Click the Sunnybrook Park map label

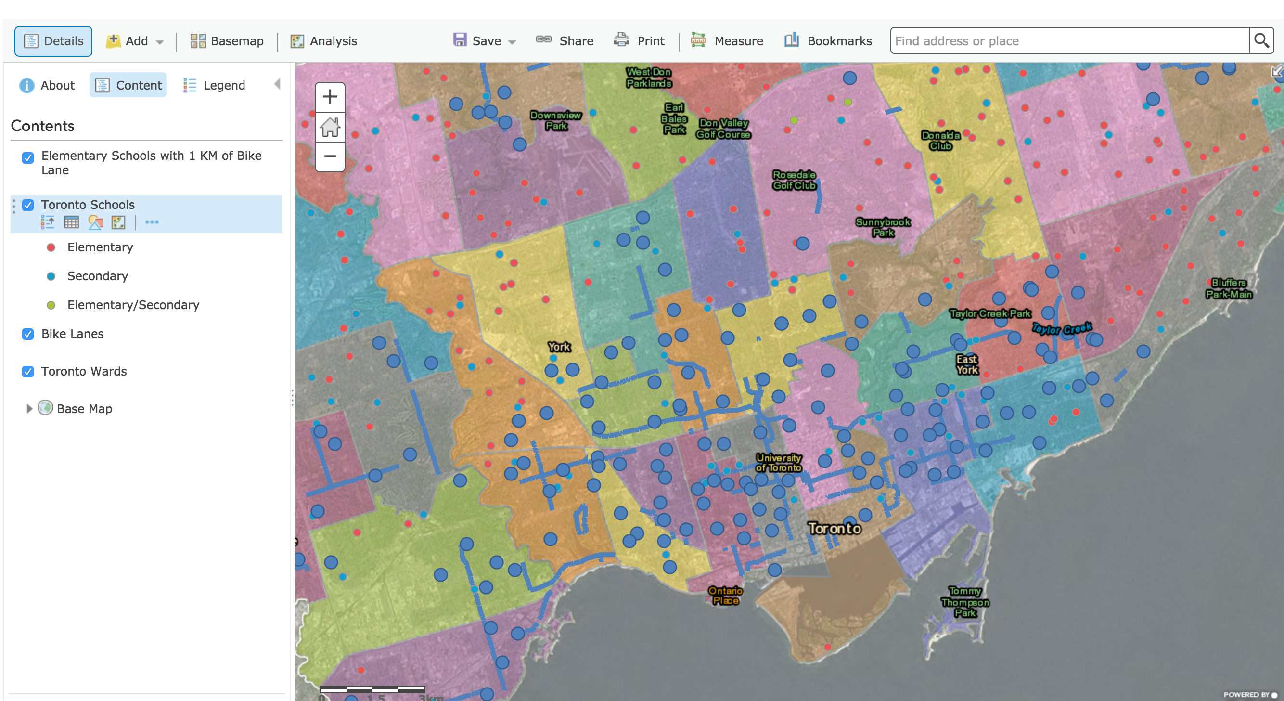tap(883, 227)
